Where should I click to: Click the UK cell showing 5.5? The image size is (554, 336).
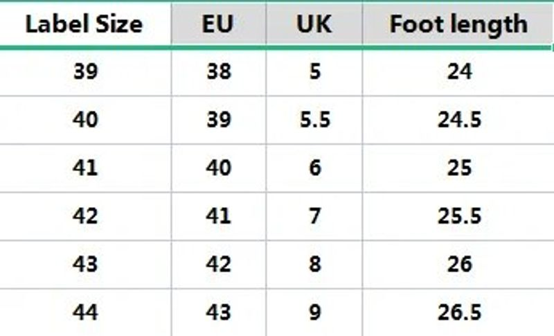pos(315,120)
